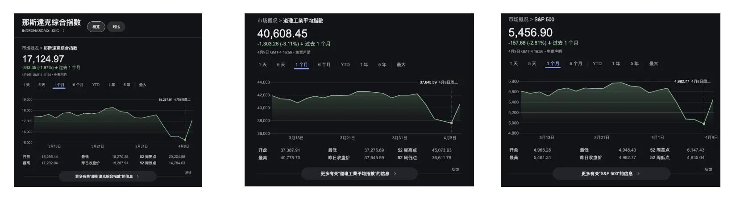This screenshot has width=732, height=198.
Task: Click the 对比 pill button in Nasdaq panel
Action: (116, 27)
